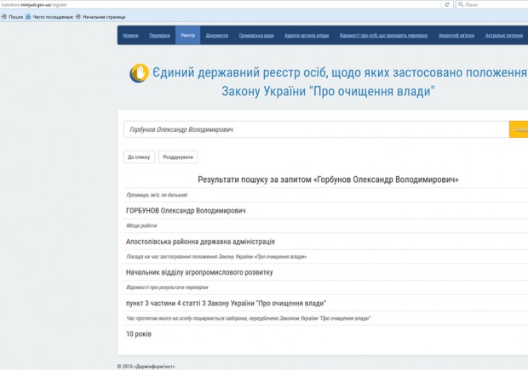Viewport: 528px width, 370px height.
Task: Open the Документи navigation item
Action: click(216, 36)
